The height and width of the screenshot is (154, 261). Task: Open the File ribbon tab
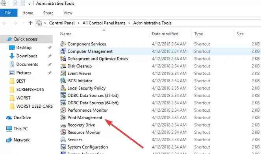pos(9,13)
